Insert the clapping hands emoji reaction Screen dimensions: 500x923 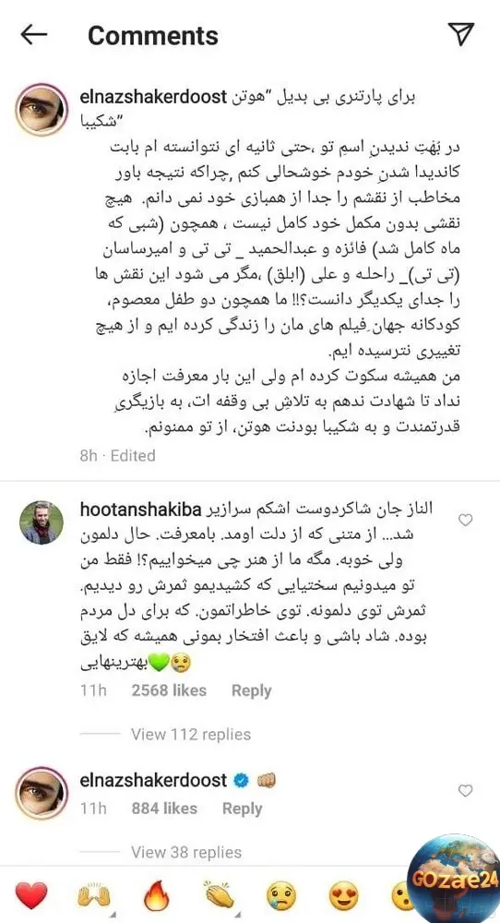point(220,896)
